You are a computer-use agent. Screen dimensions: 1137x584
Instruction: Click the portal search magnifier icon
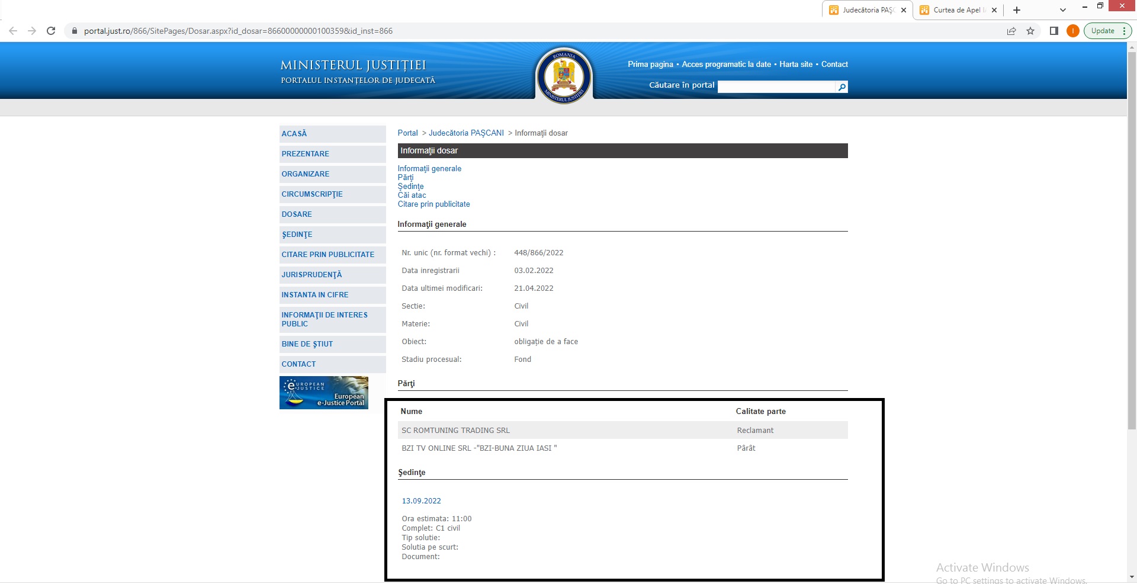click(841, 87)
